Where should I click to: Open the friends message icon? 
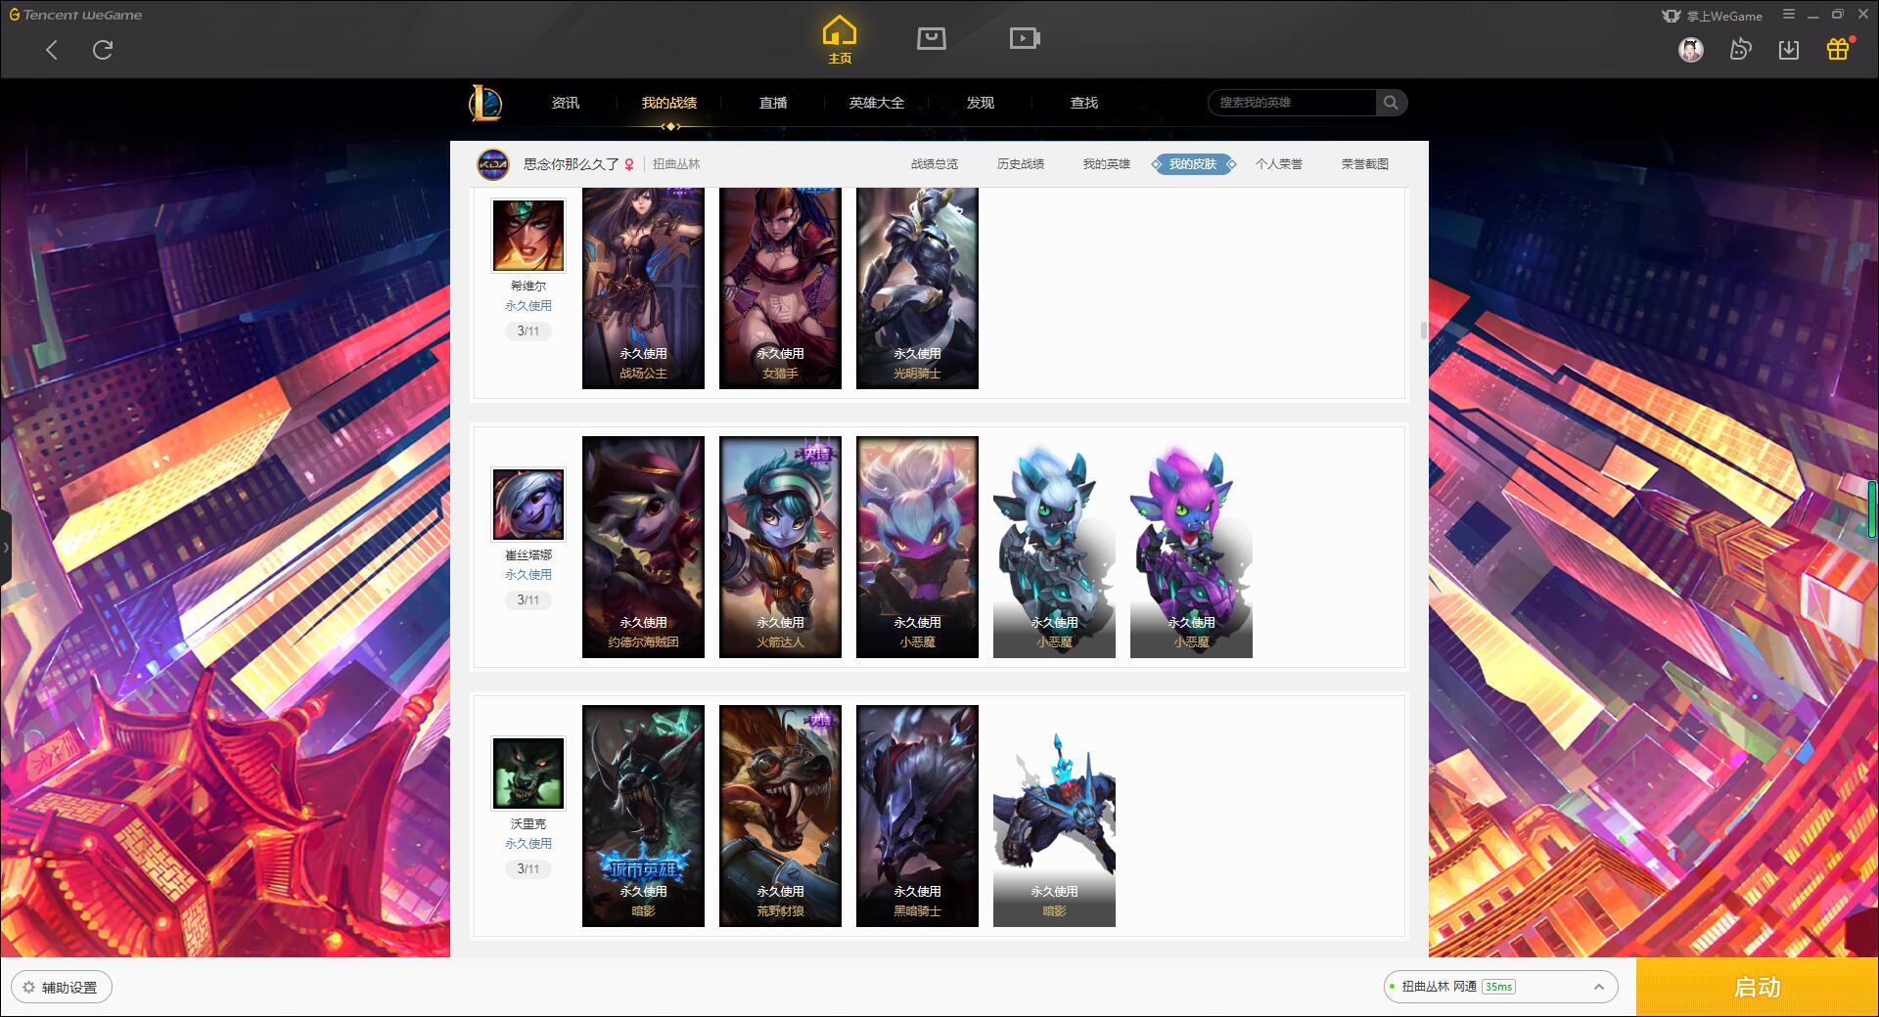(x=1740, y=49)
